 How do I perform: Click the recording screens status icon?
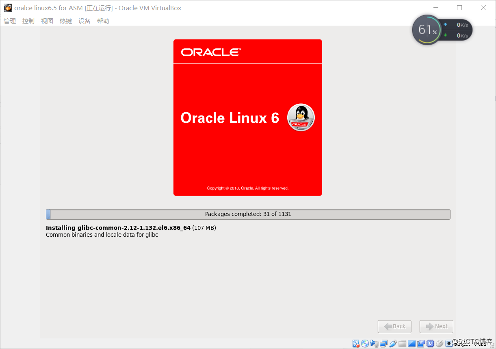click(x=421, y=344)
